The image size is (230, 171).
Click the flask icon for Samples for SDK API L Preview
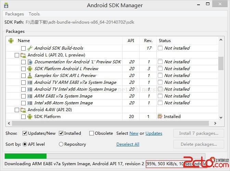30,76
